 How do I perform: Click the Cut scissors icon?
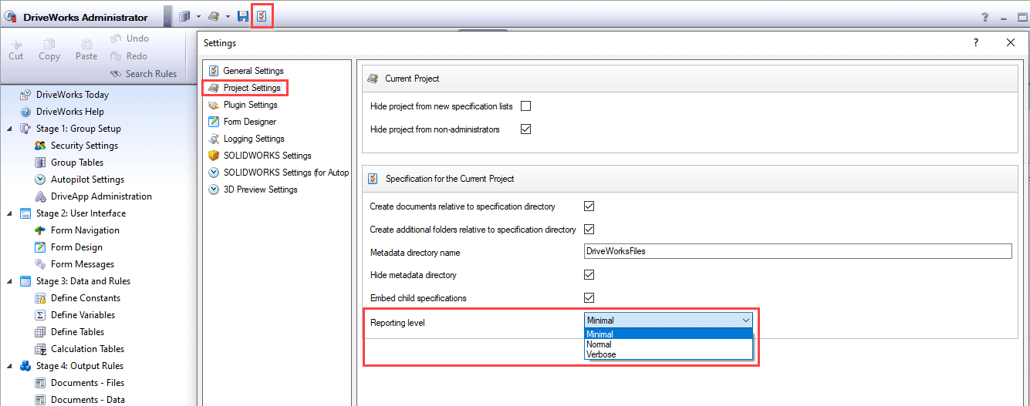point(16,44)
